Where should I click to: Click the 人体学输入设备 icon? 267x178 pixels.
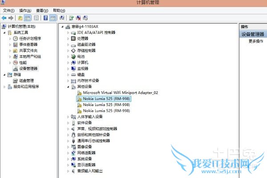point(73,117)
